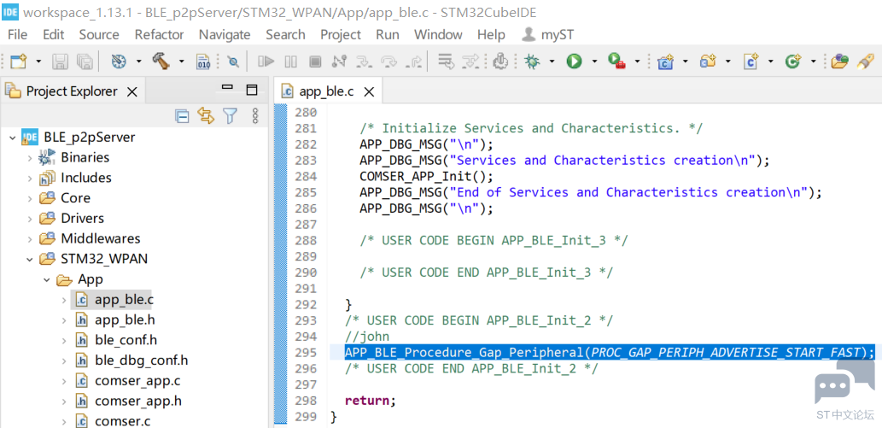The width and height of the screenshot is (882, 428).
Task: Click the Drop to Frame icon
Action: pyautogui.click(x=446, y=62)
